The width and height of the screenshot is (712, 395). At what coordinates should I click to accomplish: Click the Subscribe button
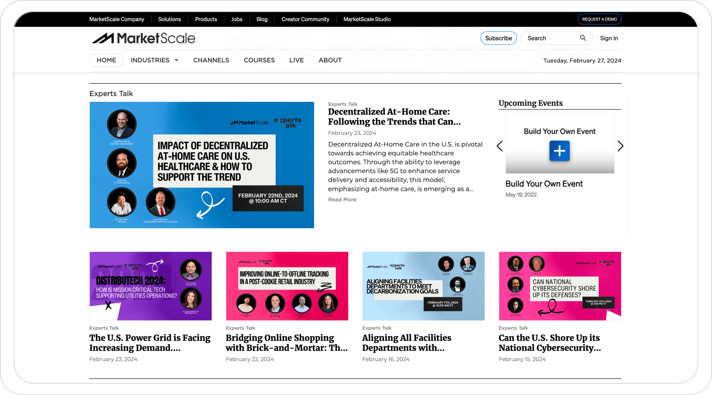coord(498,38)
